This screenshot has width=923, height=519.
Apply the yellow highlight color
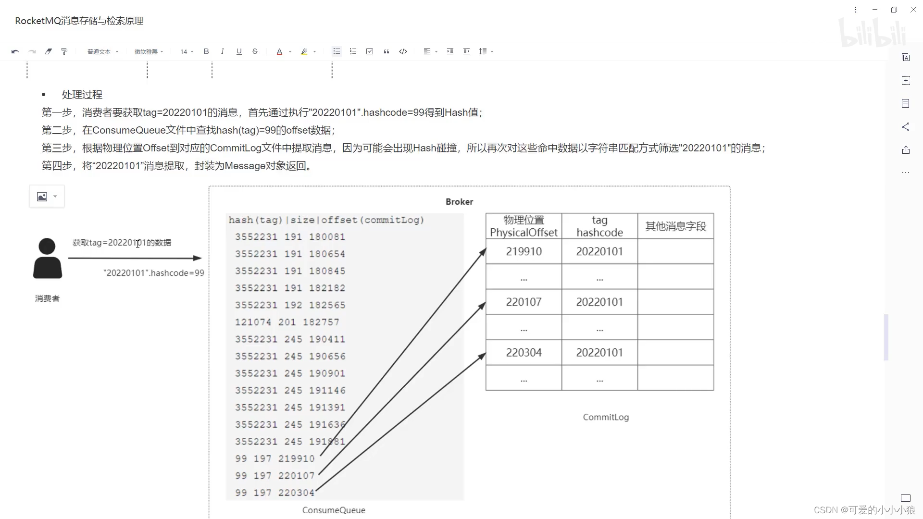[x=304, y=51]
